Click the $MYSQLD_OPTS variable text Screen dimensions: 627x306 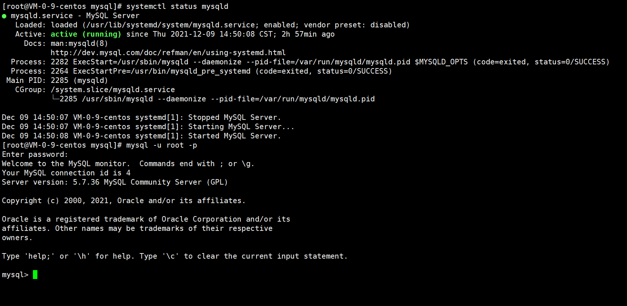(441, 62)
